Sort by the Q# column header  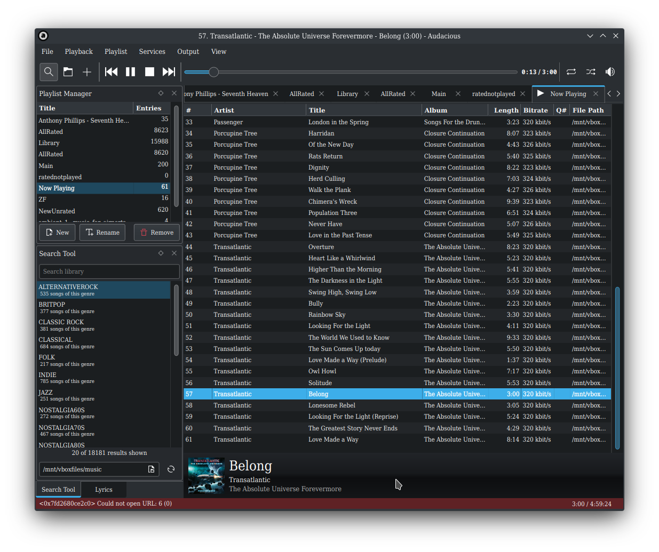click(x=561, y=110)
